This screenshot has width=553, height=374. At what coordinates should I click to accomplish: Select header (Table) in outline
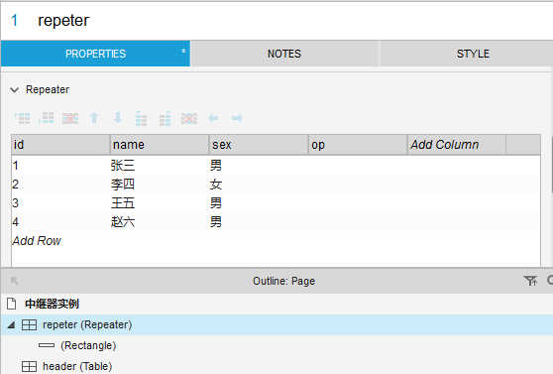point(77,367)
